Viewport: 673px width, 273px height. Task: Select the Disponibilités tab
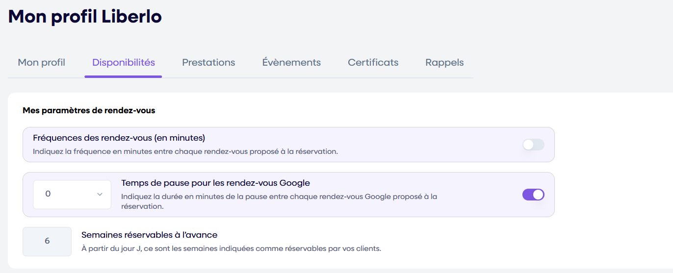(x=124, y=63)
